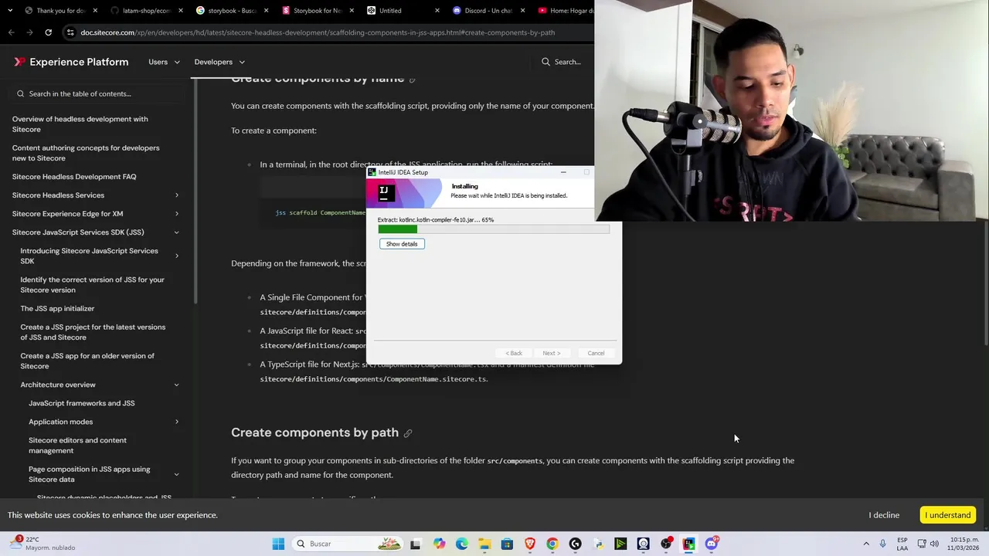
Task: Open JavaScript frameworks and JSS link
Action: point(82,403)
